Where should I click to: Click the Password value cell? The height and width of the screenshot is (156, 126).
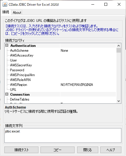88,70
